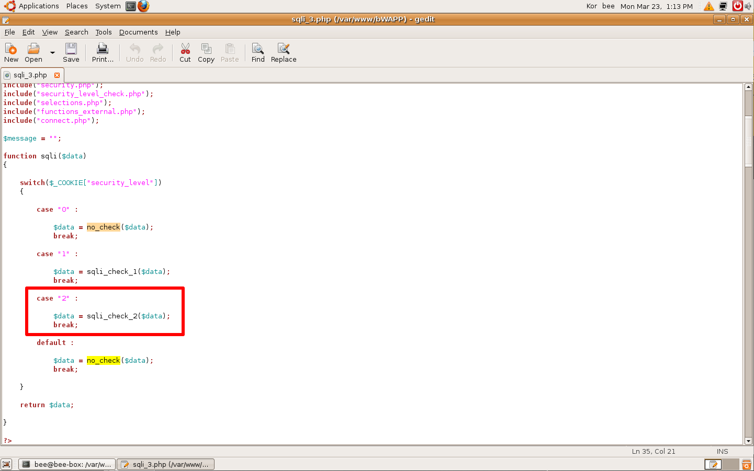Open the Tools menu
The image size is (754, 471).
tap(104, 32)
